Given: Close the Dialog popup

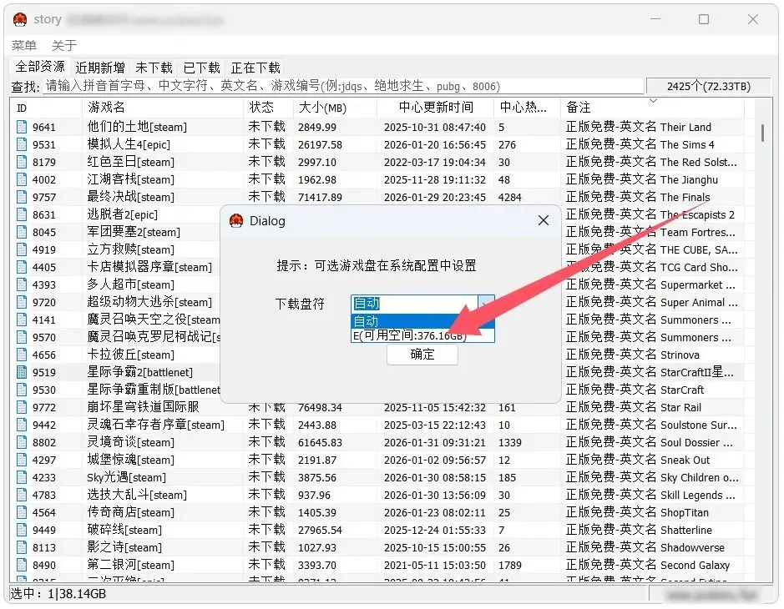Looking at the screenshot, I should [x=544, y=220].
